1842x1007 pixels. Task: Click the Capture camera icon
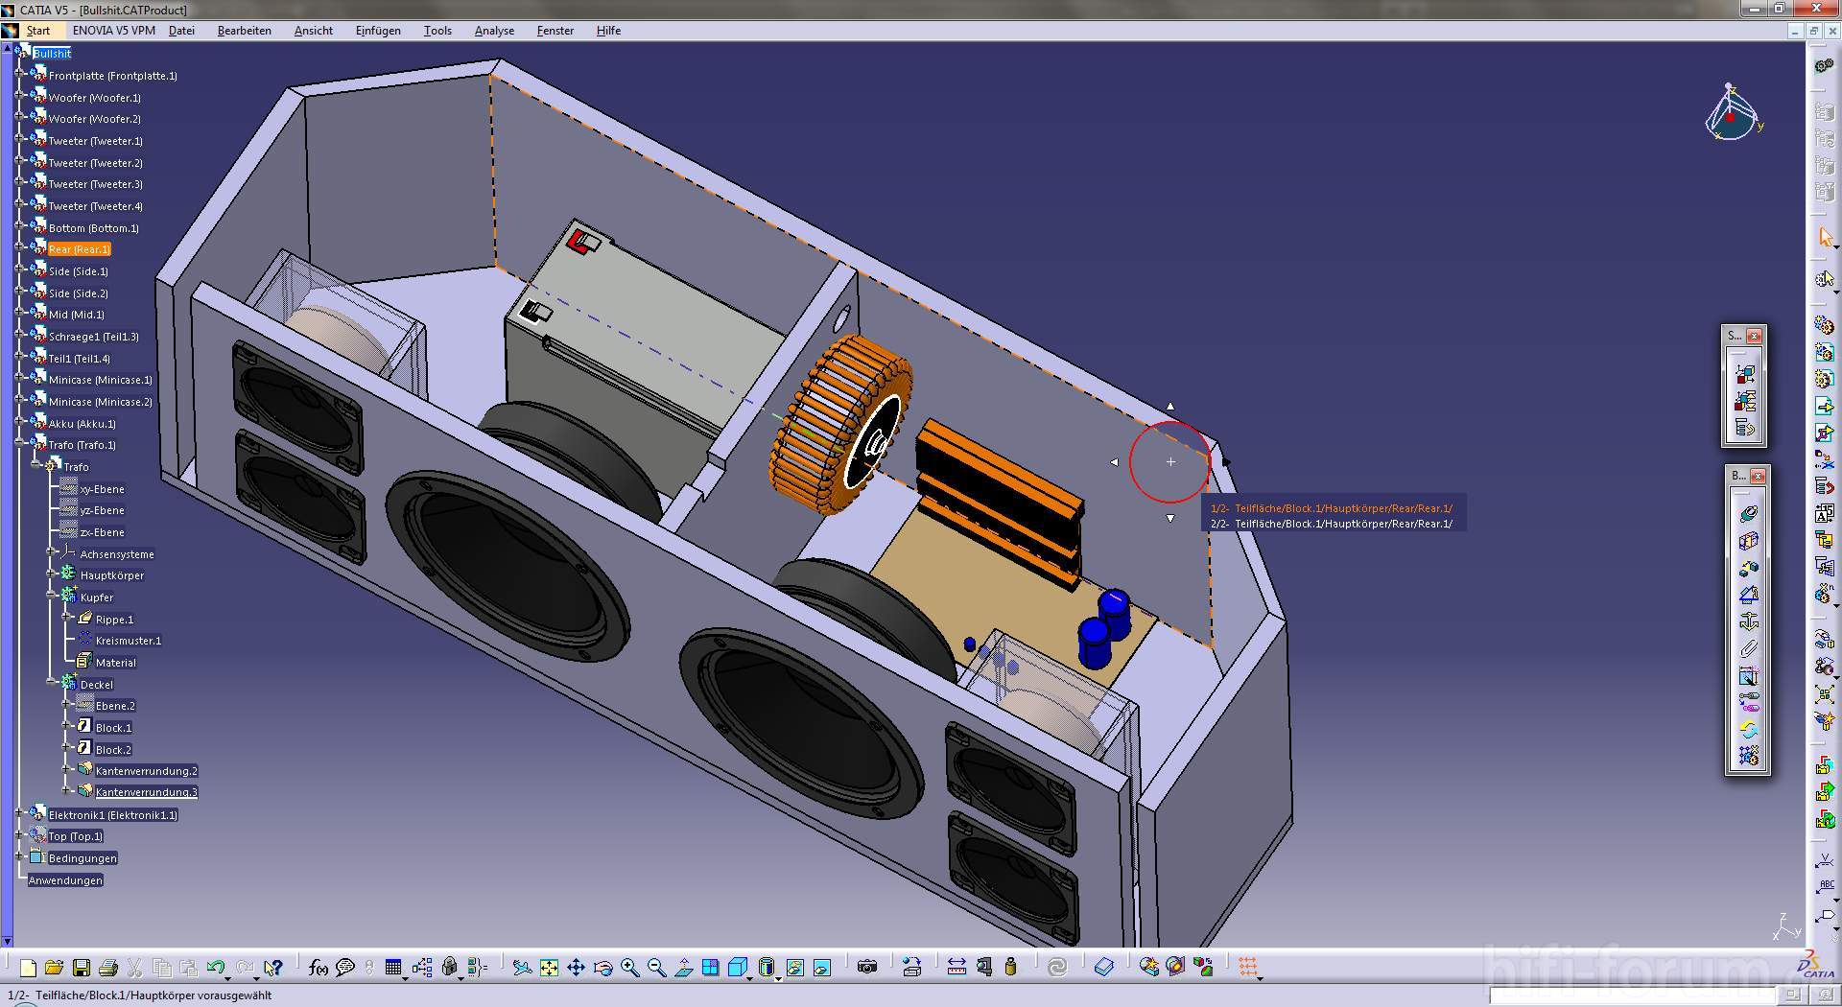(867, 967)
